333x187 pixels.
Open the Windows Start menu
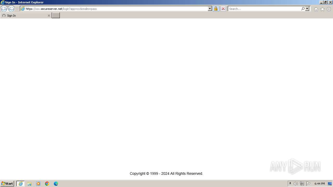(7, 184)
